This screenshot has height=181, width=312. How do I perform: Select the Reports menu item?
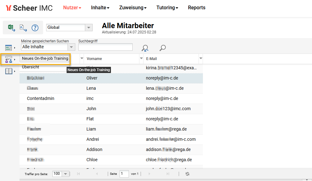196,7
